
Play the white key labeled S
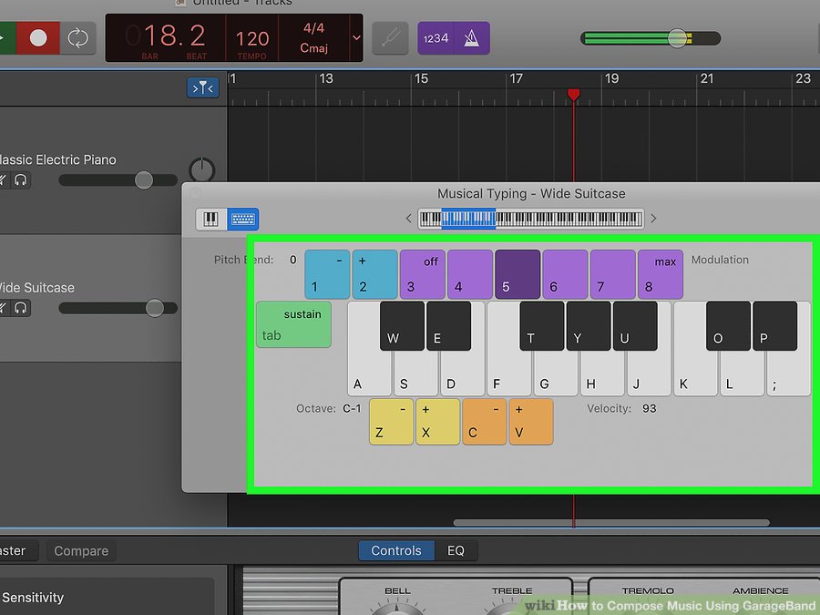415,374
